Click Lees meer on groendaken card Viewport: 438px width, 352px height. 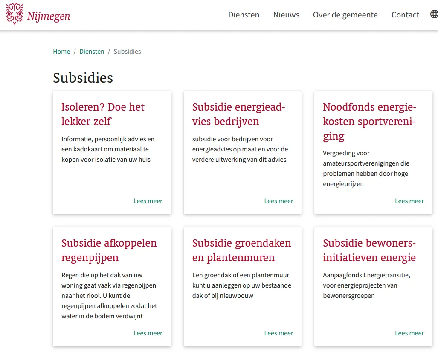(278, 333)
